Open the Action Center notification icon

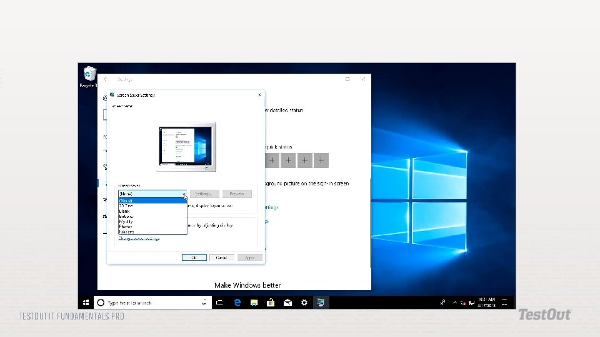tap(504, 303)
